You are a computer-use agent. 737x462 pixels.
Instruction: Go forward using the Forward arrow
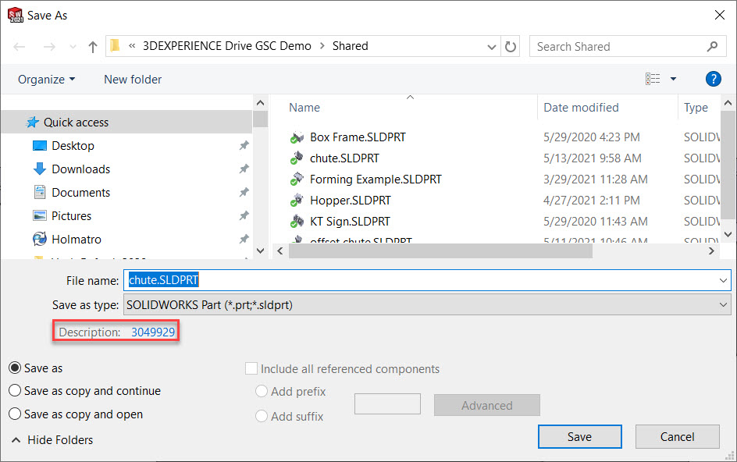49,47
